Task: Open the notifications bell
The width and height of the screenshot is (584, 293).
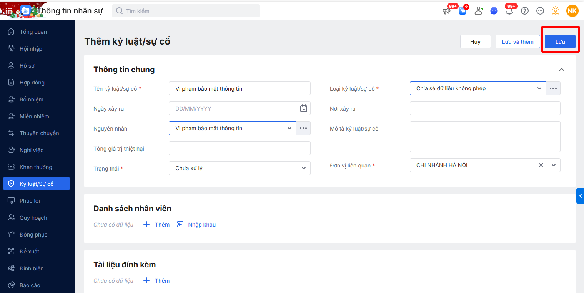Action: pos(509,11)
